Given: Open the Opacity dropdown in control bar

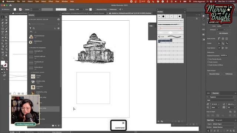Looking at the screenshot, I should (83, 9).
